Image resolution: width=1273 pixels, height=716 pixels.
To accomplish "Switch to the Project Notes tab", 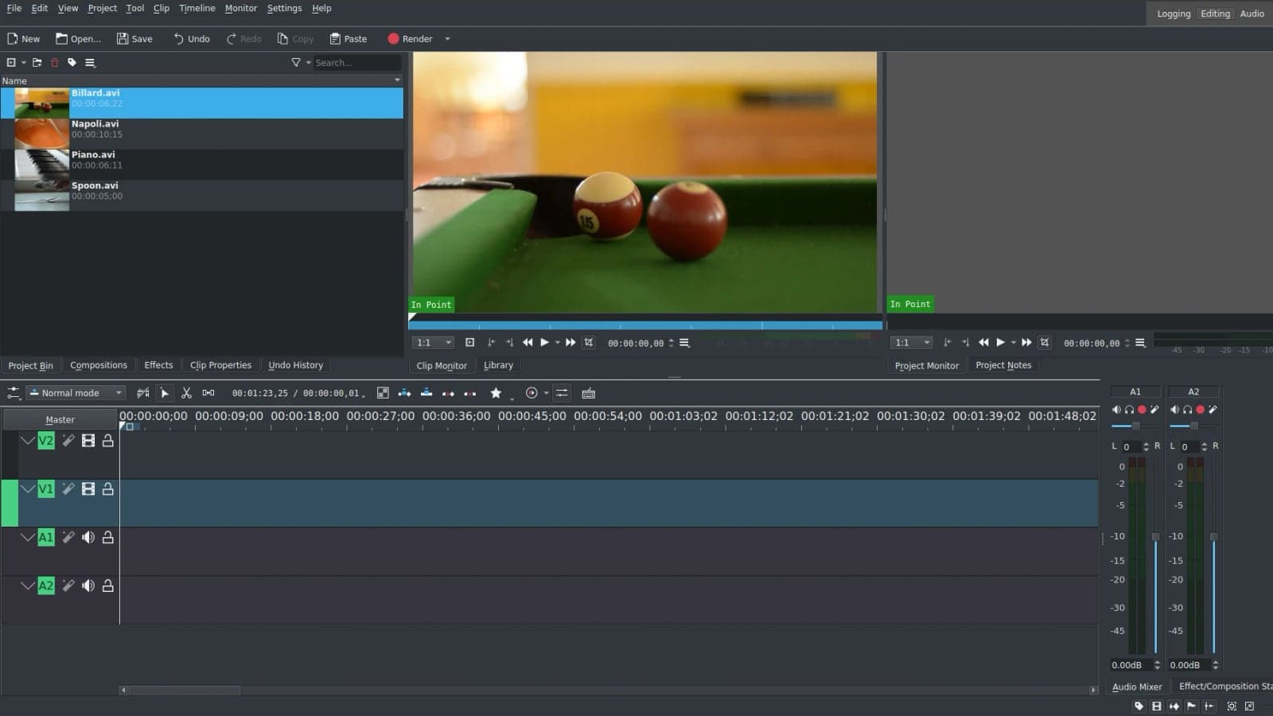I will [x=1003, y=365].
